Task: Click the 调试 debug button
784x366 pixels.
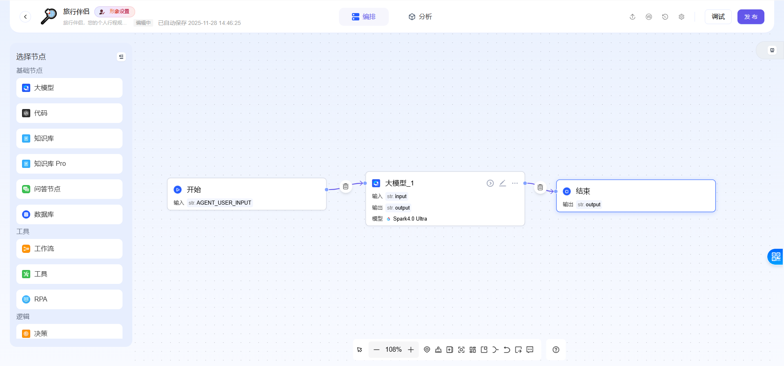Action: [718, 17]
